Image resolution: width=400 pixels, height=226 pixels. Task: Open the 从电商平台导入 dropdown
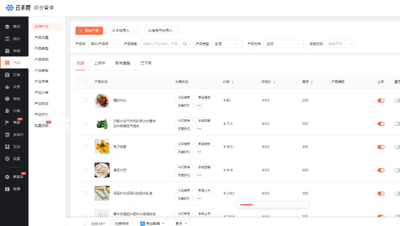tap(162, 30)
